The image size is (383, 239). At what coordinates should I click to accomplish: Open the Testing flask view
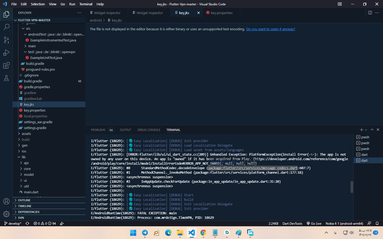pos(6,78)
